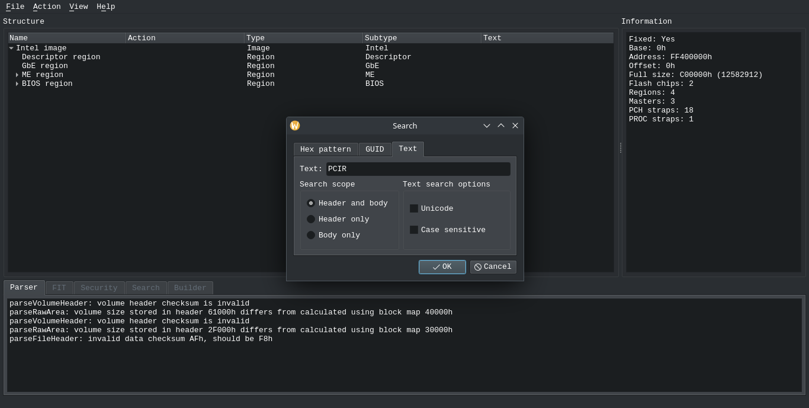Viewport: 809px width, 408px height.
Task: Switch to the GUID search tab
Action: [374, 149]
